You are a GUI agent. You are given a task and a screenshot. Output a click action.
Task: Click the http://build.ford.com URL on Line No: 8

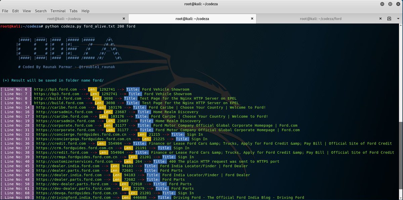pyautogui.click(x=57, y=98)
